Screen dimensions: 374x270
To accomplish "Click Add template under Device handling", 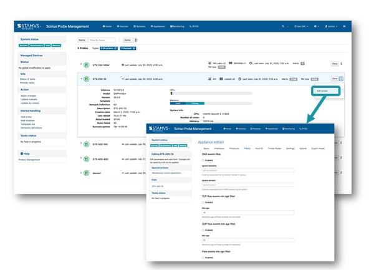I will [27, 120].
